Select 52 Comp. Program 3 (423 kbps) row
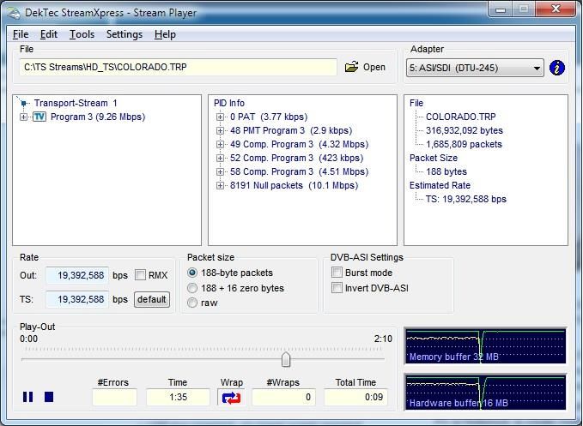The height and width of the screenshot is (426, 583). [x=297, y=158]
